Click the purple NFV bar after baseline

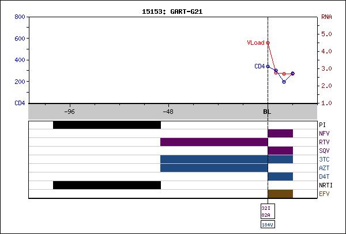280,133
